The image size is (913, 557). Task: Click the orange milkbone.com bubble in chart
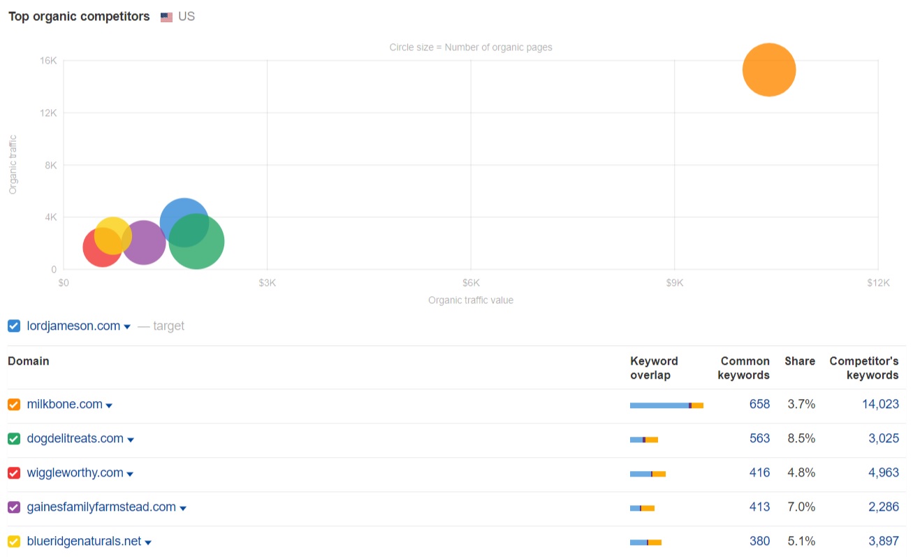pyautogui.click(x=768, y=69)
